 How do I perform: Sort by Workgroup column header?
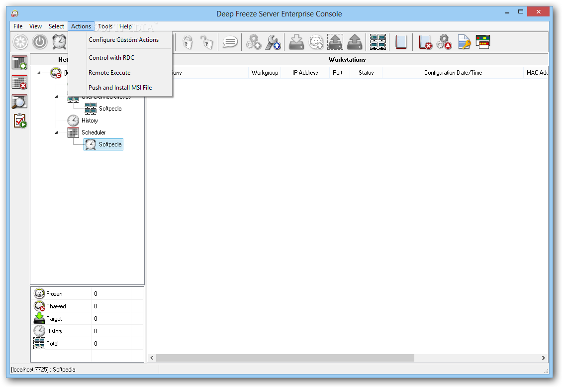[265, 73]
